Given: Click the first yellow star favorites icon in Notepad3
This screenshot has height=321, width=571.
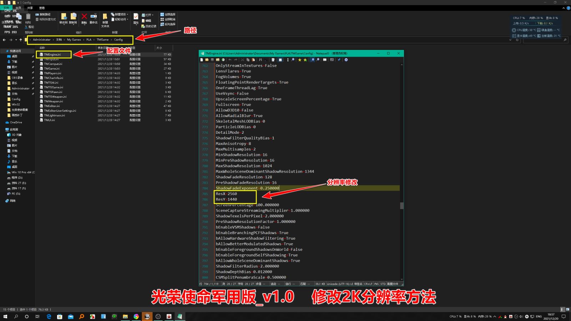Looking at the screenshot, I should point(299,60).
